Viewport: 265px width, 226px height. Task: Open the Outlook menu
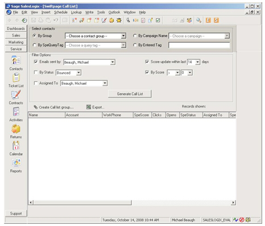(x=114, y=13)
